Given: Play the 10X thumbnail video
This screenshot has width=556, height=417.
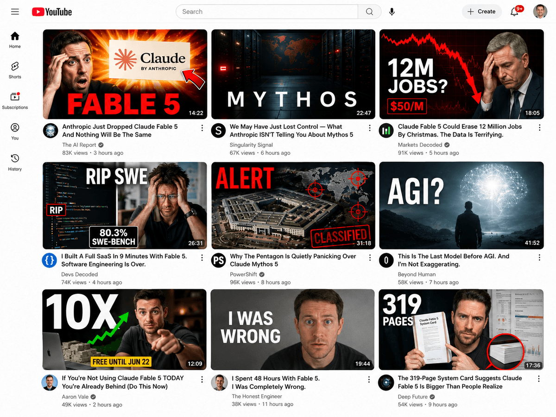Looking at the screenshot, I should (124, 329).
